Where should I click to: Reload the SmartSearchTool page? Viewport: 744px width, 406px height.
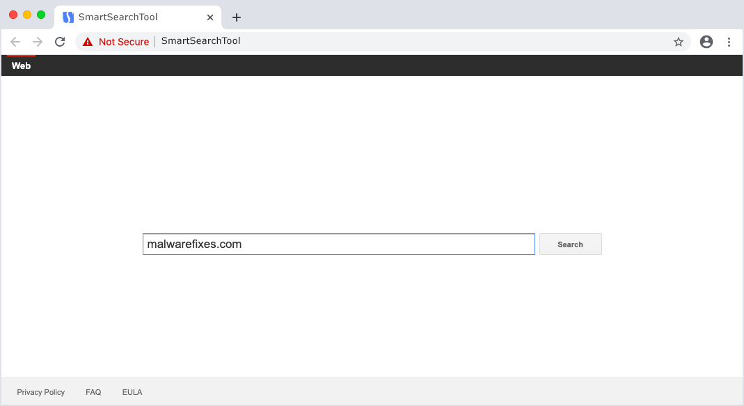coord(60,42)
